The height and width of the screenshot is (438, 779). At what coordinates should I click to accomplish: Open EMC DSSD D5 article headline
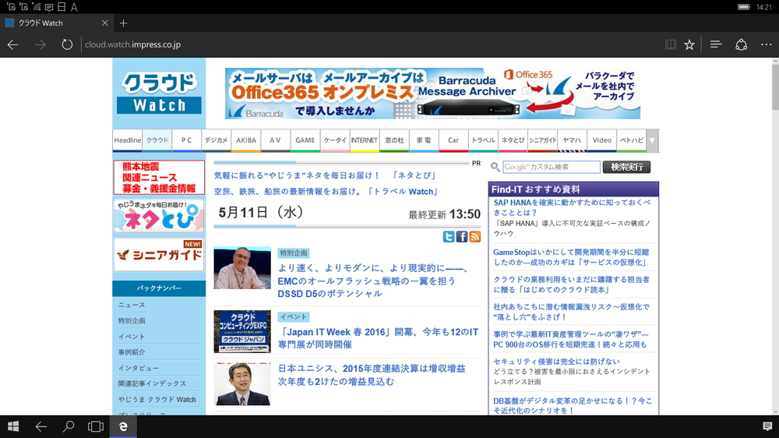click(x=372, y=281)
